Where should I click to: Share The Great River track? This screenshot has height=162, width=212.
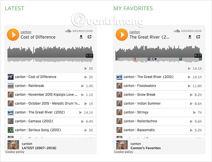click(x=198, y=37)
